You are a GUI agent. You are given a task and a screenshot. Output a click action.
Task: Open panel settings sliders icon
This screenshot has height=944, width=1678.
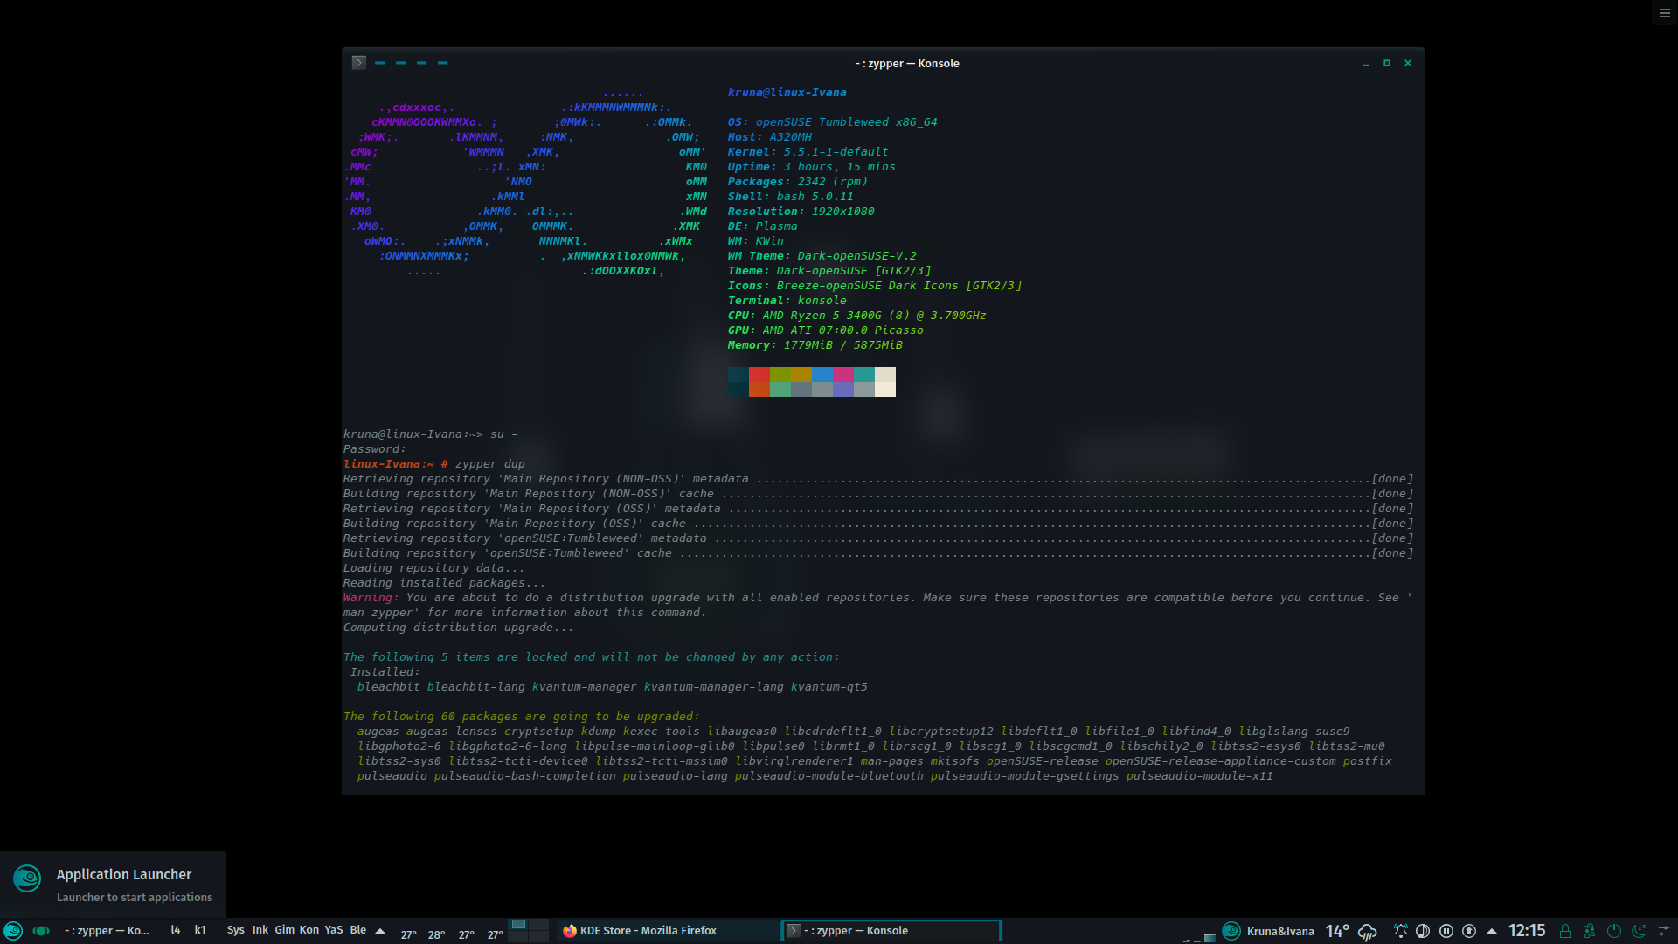(x=1664, y=931)
